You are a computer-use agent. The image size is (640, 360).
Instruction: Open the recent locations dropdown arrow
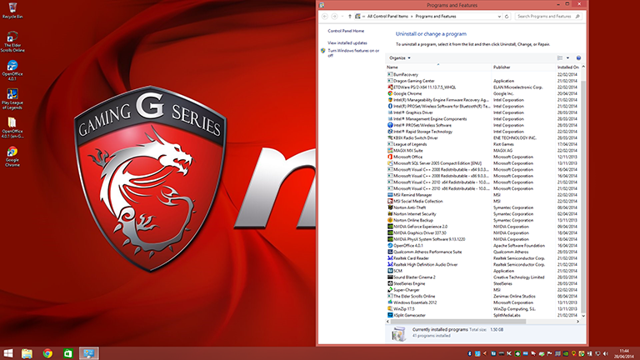(342, 17)
